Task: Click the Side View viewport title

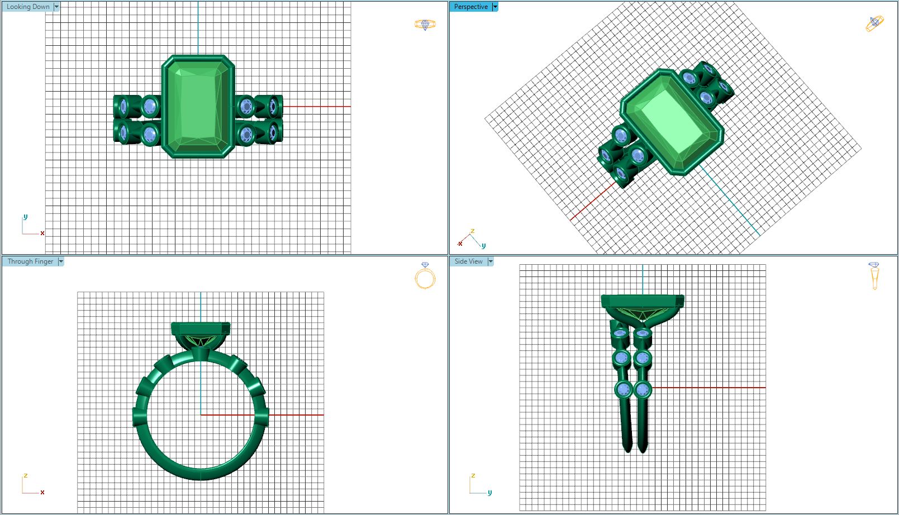Action: click(468, 261)
